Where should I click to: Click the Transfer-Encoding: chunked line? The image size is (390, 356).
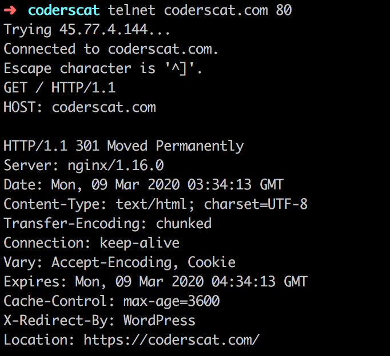point(108,224)
